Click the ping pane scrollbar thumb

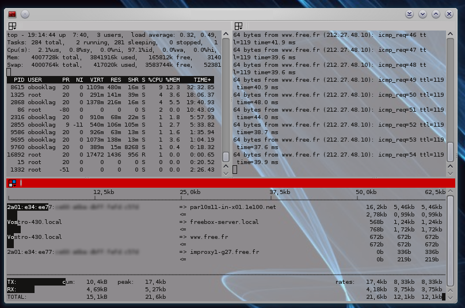tap(450, 153)
